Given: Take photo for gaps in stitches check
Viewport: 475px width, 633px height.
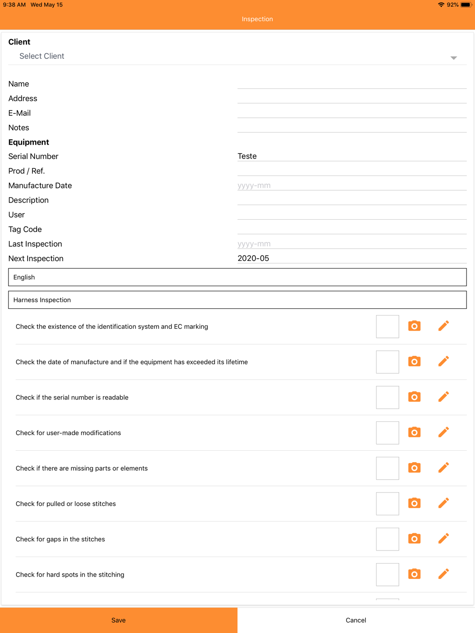Looking at the screenshot, I should 414,539.
